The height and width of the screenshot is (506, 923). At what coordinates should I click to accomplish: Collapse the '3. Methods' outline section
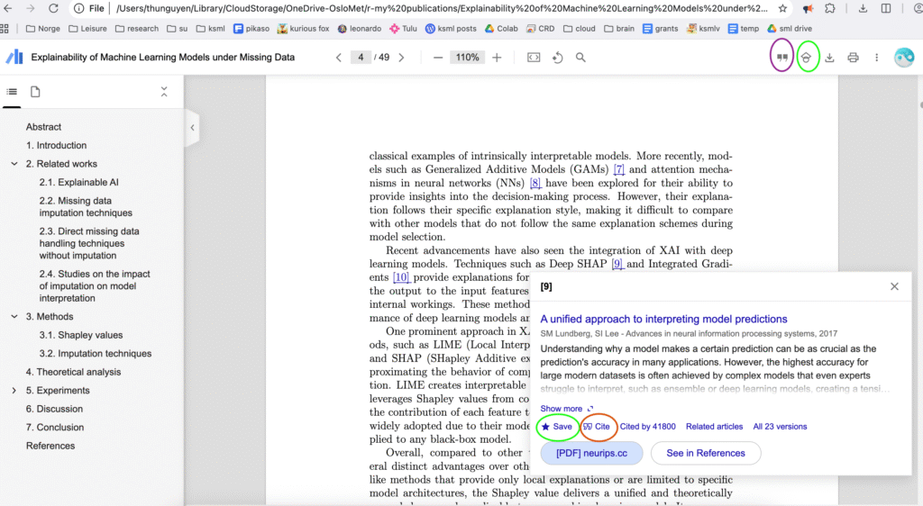[14, 317]
